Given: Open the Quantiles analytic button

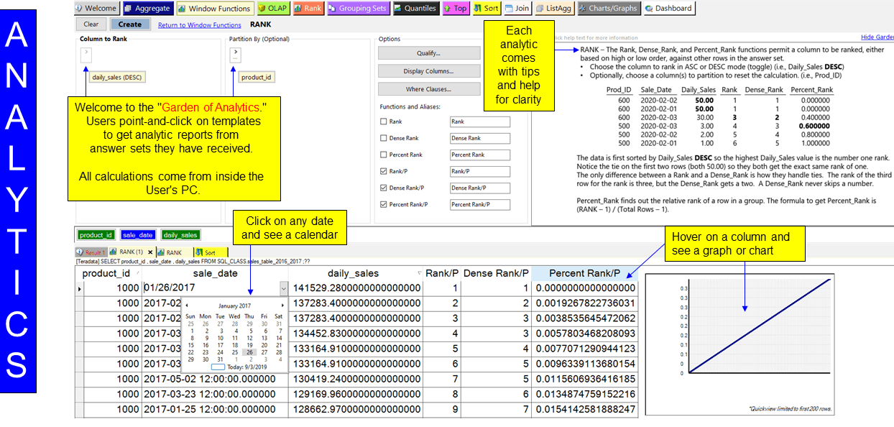Looking at the screenshot, I should 415,9.
